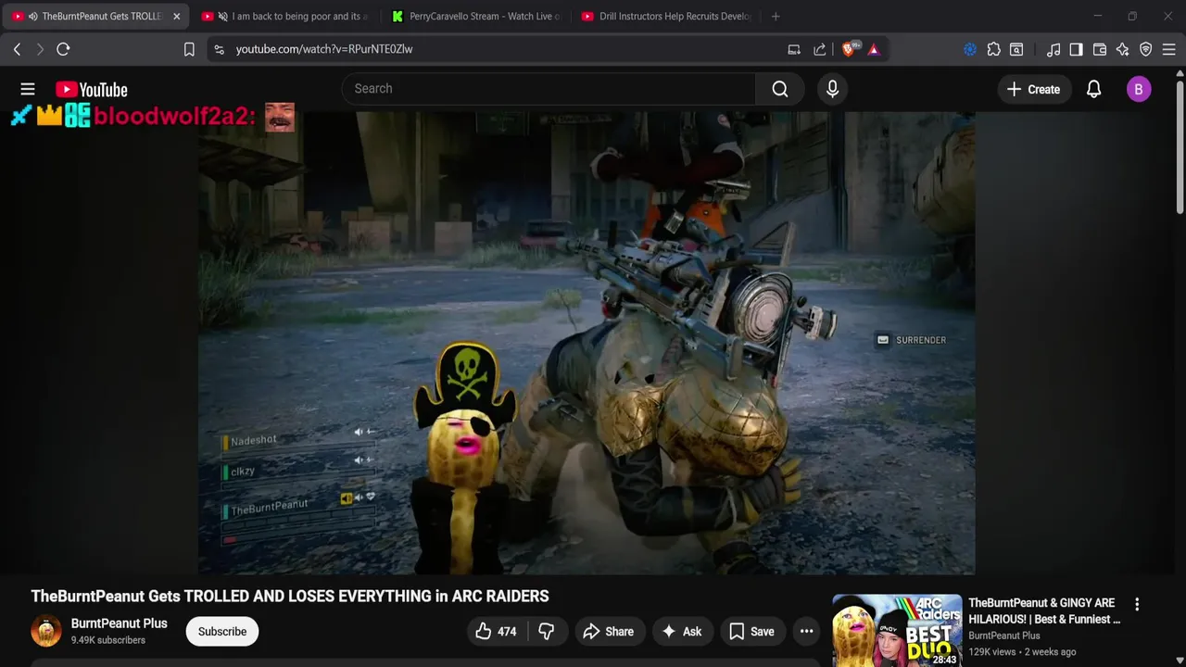Close the TheBurntPeanut active tab
The image size is (1186, 667).
[x=176, y=17]
